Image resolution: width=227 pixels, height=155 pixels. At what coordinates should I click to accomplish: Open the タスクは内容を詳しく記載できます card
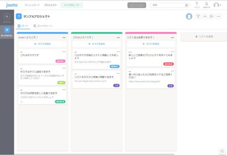[x=42, y=96]
